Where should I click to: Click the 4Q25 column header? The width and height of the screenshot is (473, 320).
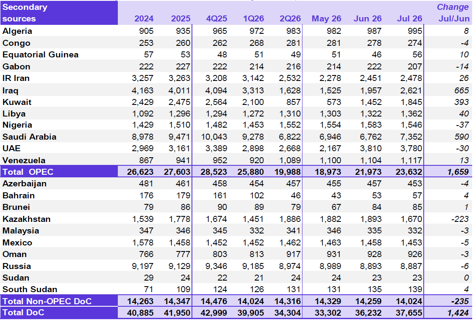point(217,19)
